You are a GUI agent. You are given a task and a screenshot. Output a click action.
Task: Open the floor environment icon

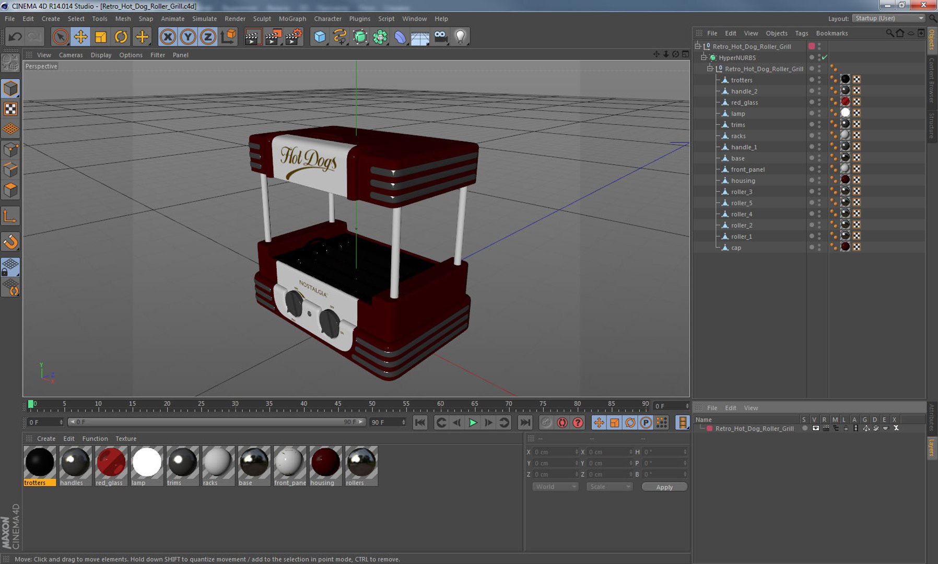click(x=420, y=37)
